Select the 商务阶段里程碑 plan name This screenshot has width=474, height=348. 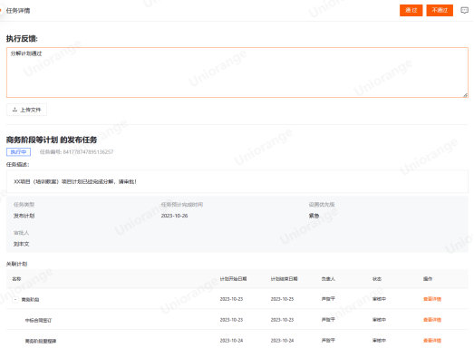(x=41, y=341)
